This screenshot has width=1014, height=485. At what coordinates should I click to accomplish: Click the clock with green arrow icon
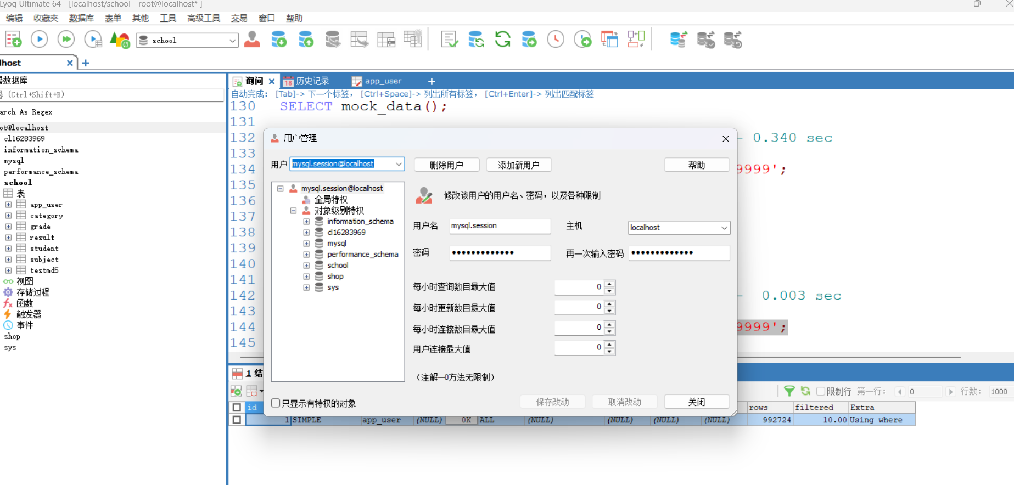(582, 40)
